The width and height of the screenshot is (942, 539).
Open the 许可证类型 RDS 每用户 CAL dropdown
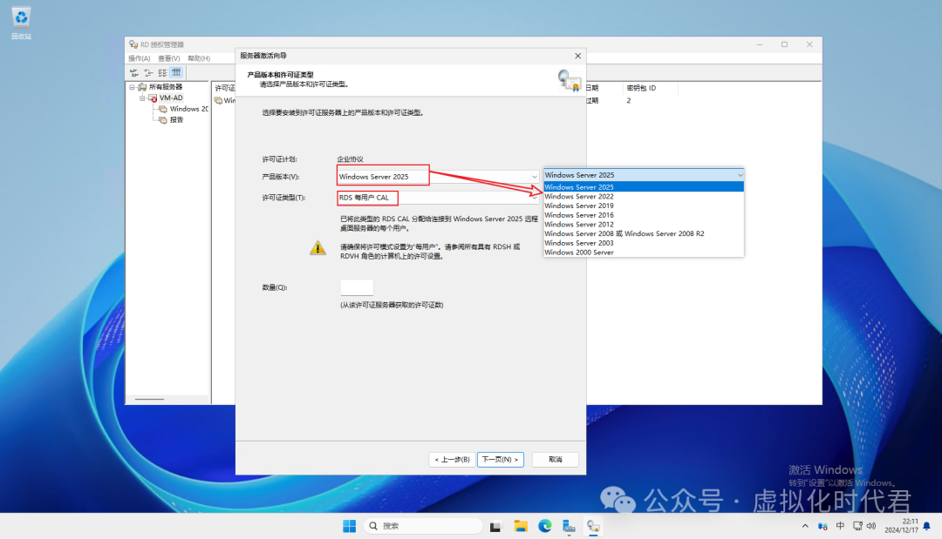(x=534, y=198)
